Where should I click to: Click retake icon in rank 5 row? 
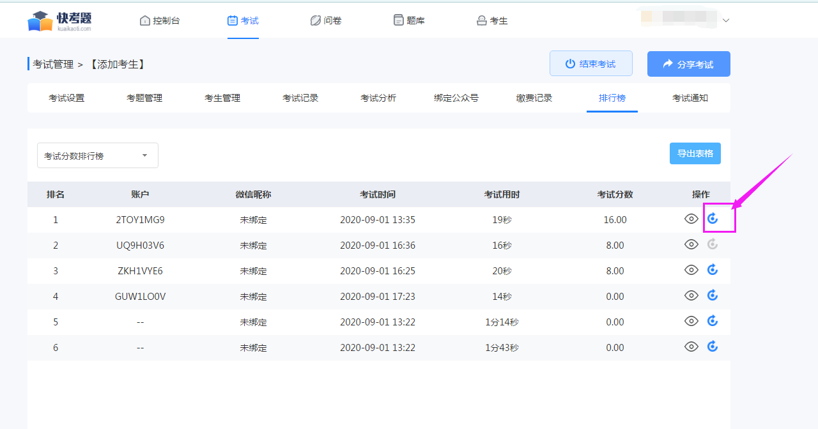pyautogui.click(x=713, y=321)
